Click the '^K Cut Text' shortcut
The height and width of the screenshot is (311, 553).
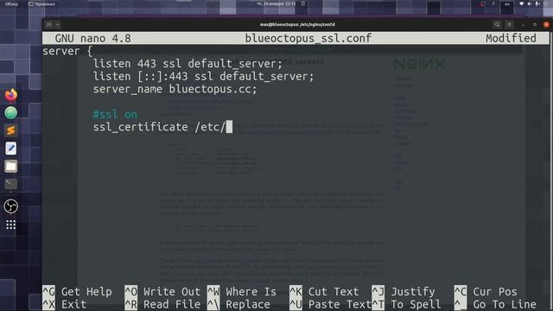pos(324,292)
